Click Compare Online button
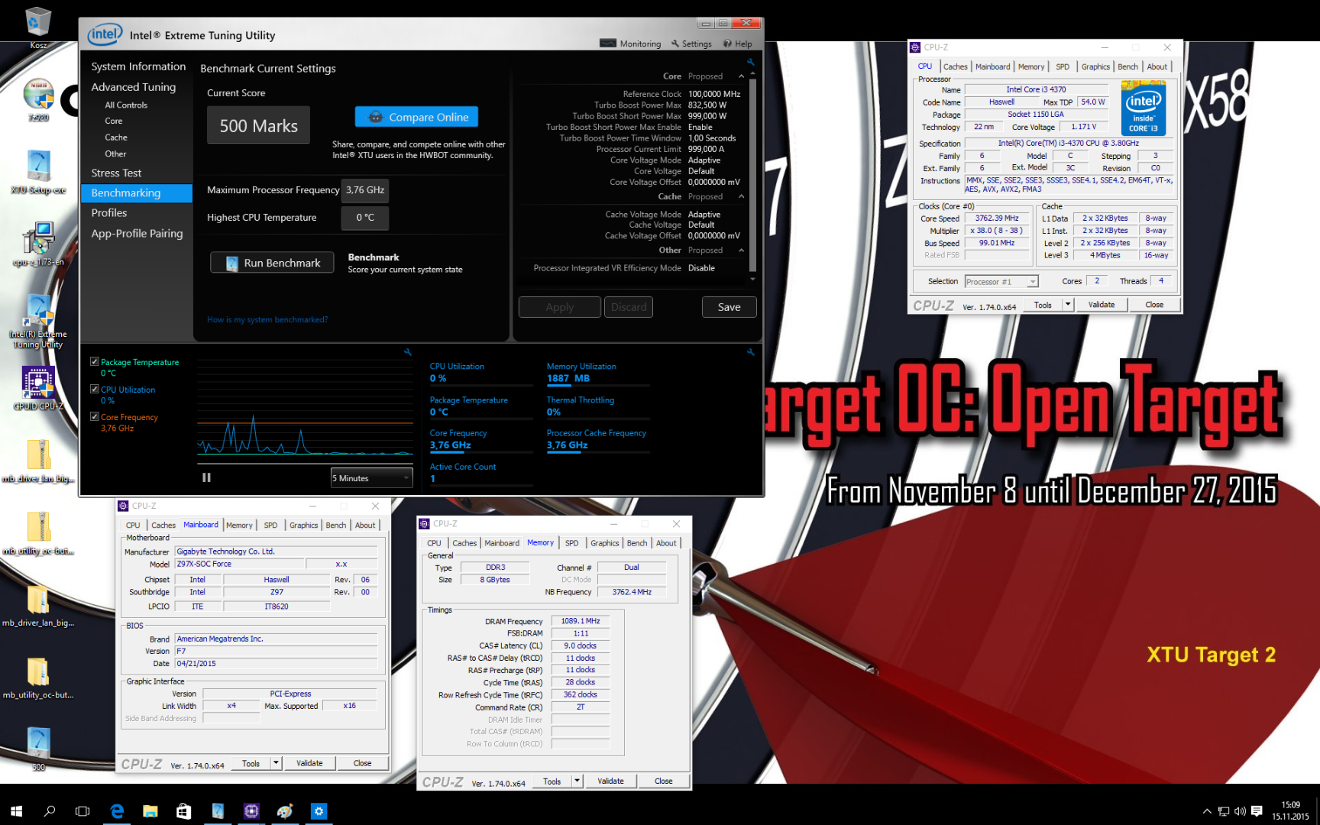The height and width of the screenshot is (825, 1320). pos(416,117)
